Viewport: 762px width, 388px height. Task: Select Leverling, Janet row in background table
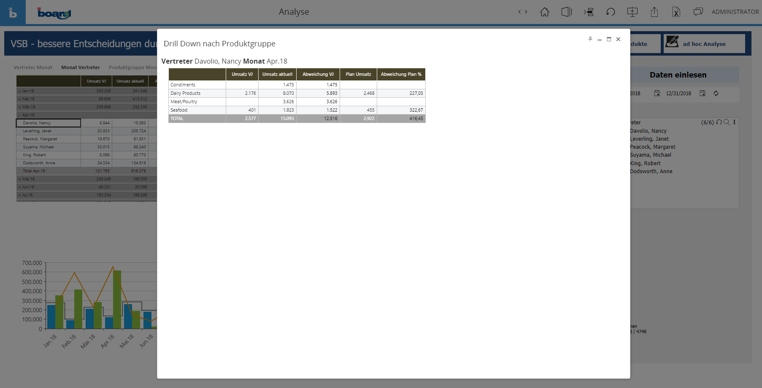[x=48, y=131]
